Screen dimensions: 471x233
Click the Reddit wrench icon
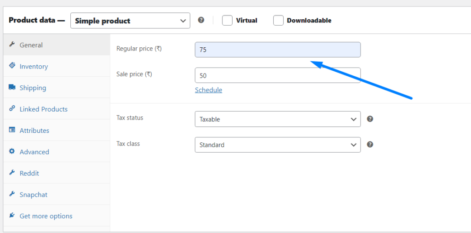click(x=12, y=173)
